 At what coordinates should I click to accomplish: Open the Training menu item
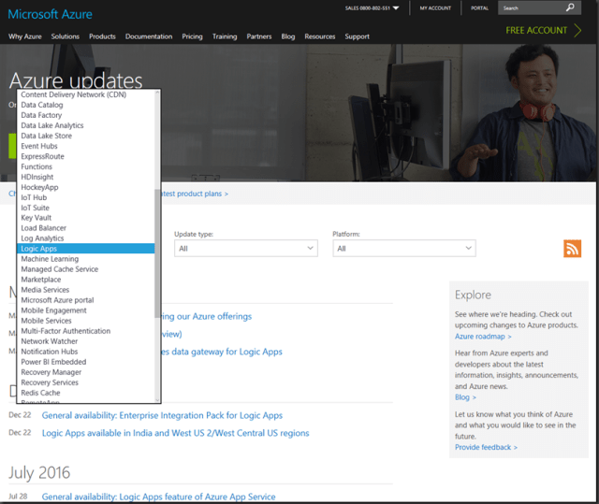[x=225, y=36]
